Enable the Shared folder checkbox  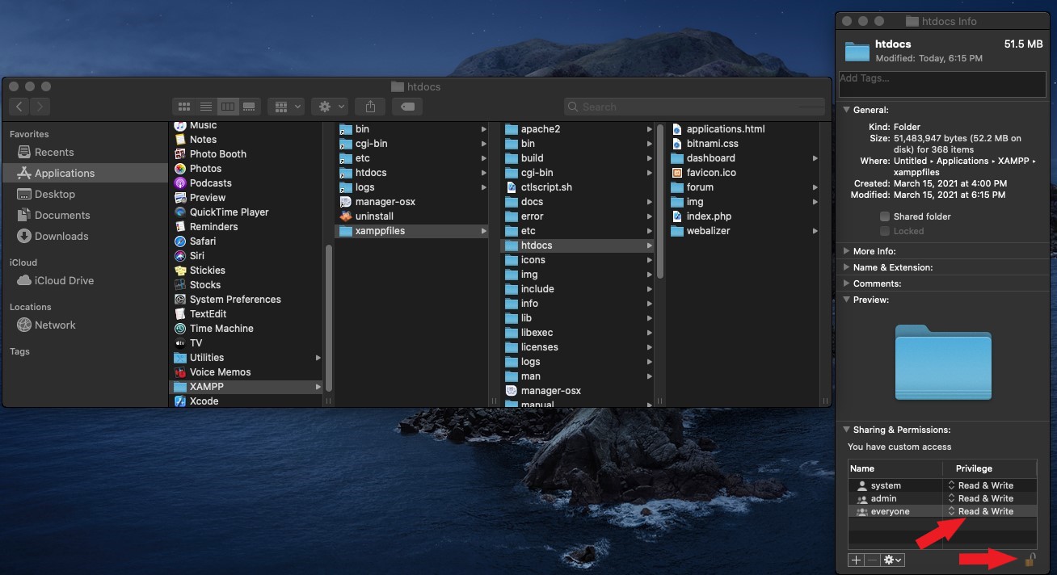[x=885, y=216]
